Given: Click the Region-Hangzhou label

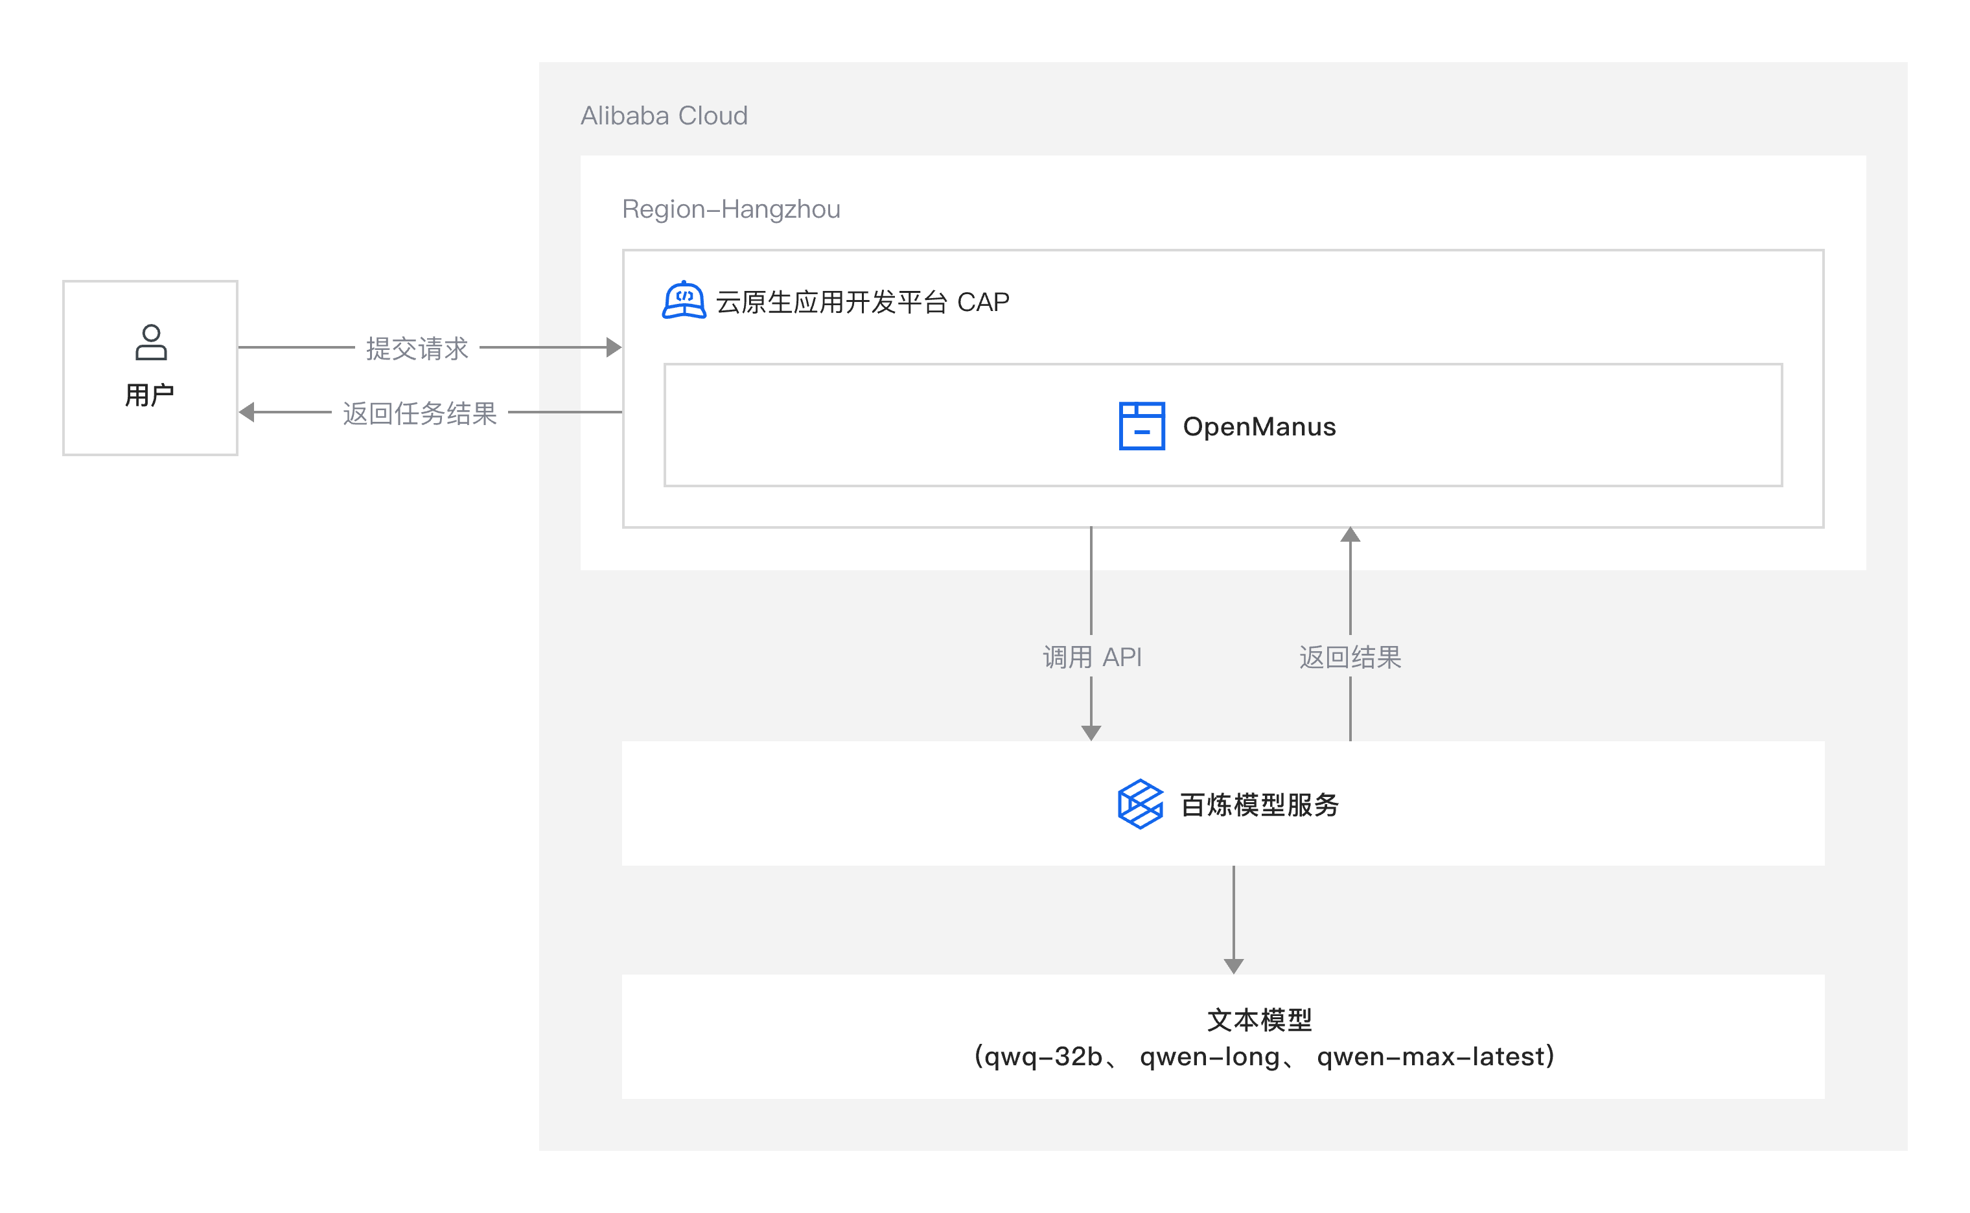Looking at the screenshot, I should point(731,209).
